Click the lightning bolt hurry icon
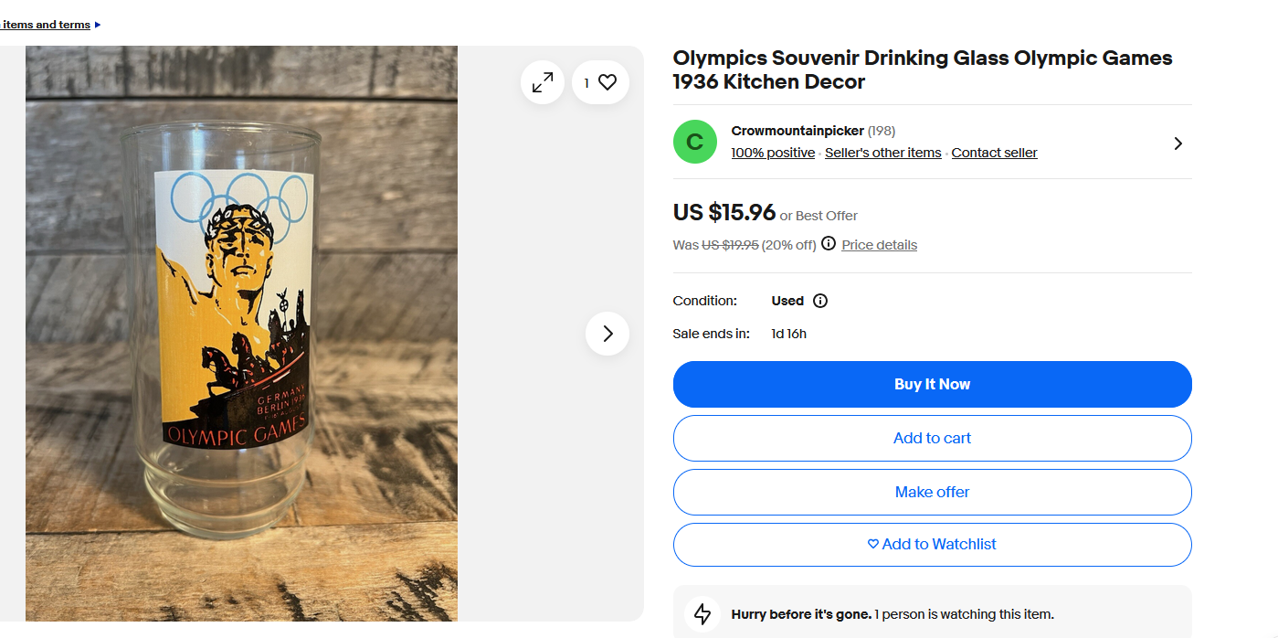 click(x=702, y=613)
